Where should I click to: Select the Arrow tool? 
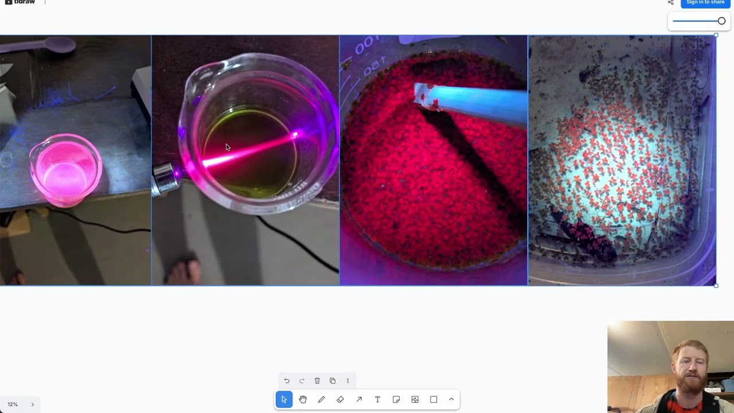tap(359, 399)
